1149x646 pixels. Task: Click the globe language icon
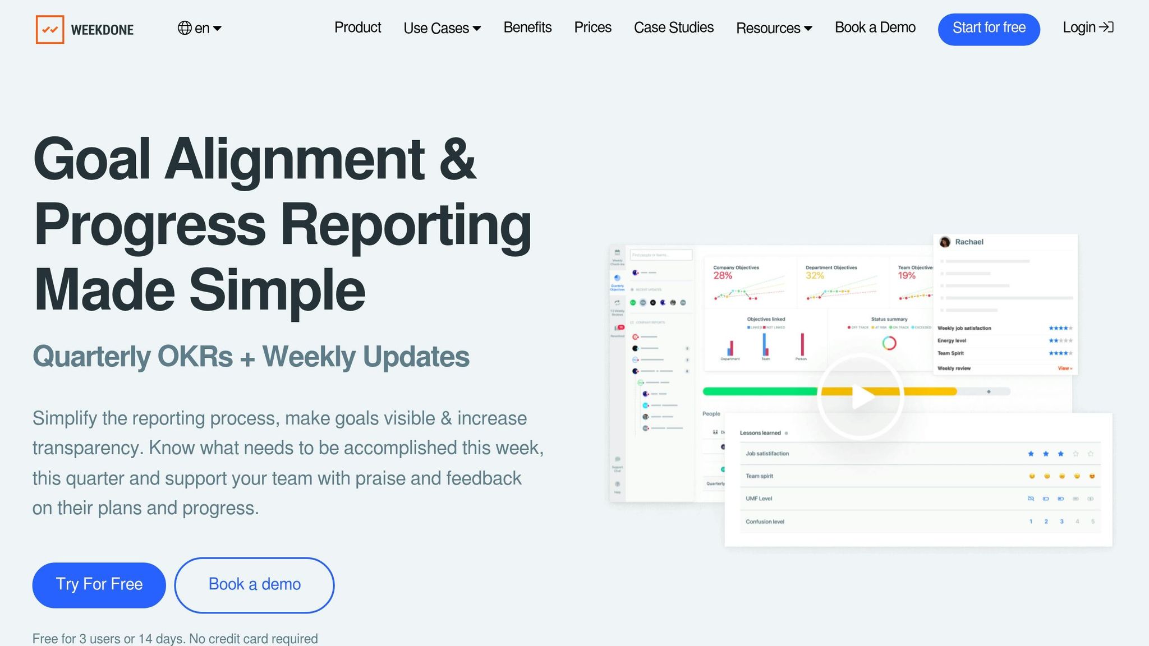(x=185, y=28)
